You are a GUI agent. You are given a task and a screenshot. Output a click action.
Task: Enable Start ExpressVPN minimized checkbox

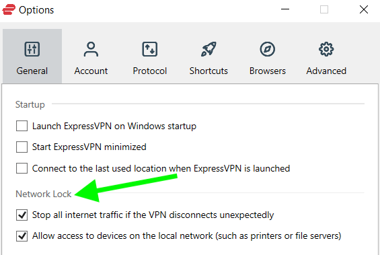tap(22, 147)
